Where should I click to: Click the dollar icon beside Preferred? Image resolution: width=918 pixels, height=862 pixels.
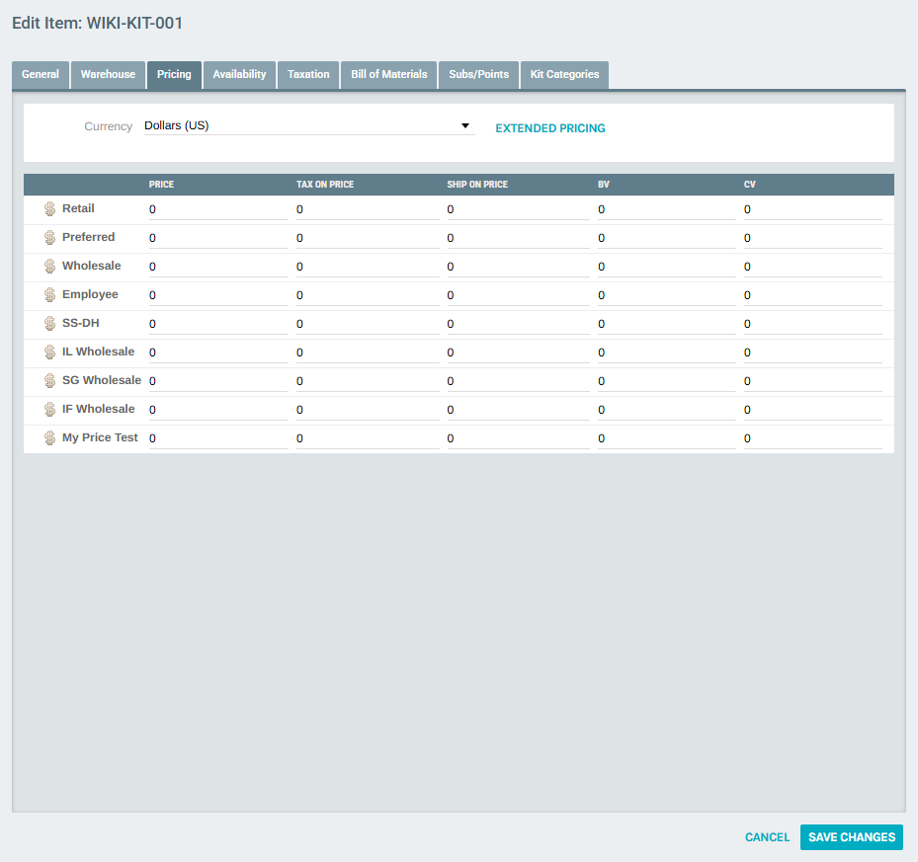coord(49,238)
